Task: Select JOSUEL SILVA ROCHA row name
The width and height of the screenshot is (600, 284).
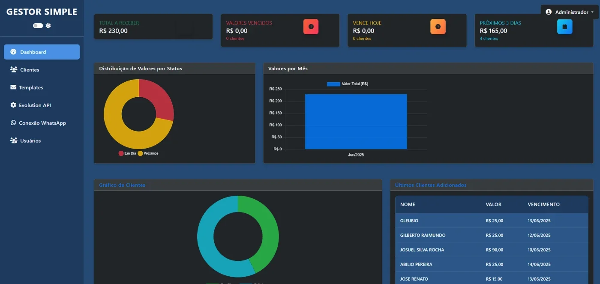Action: (x=422, y=250)
